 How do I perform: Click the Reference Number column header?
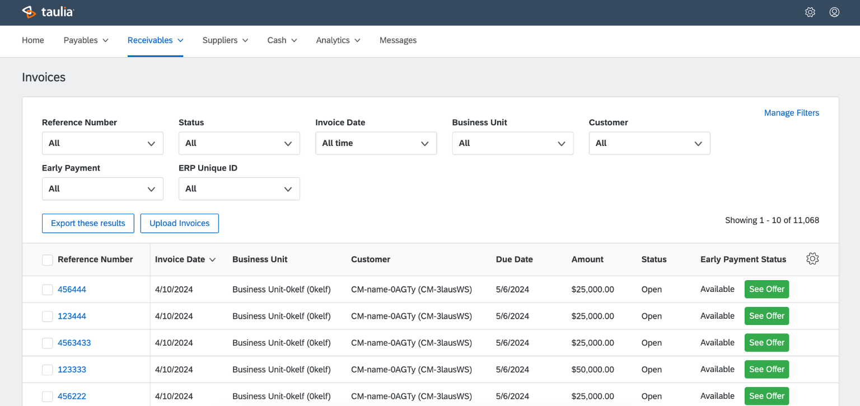coord(95,259)
